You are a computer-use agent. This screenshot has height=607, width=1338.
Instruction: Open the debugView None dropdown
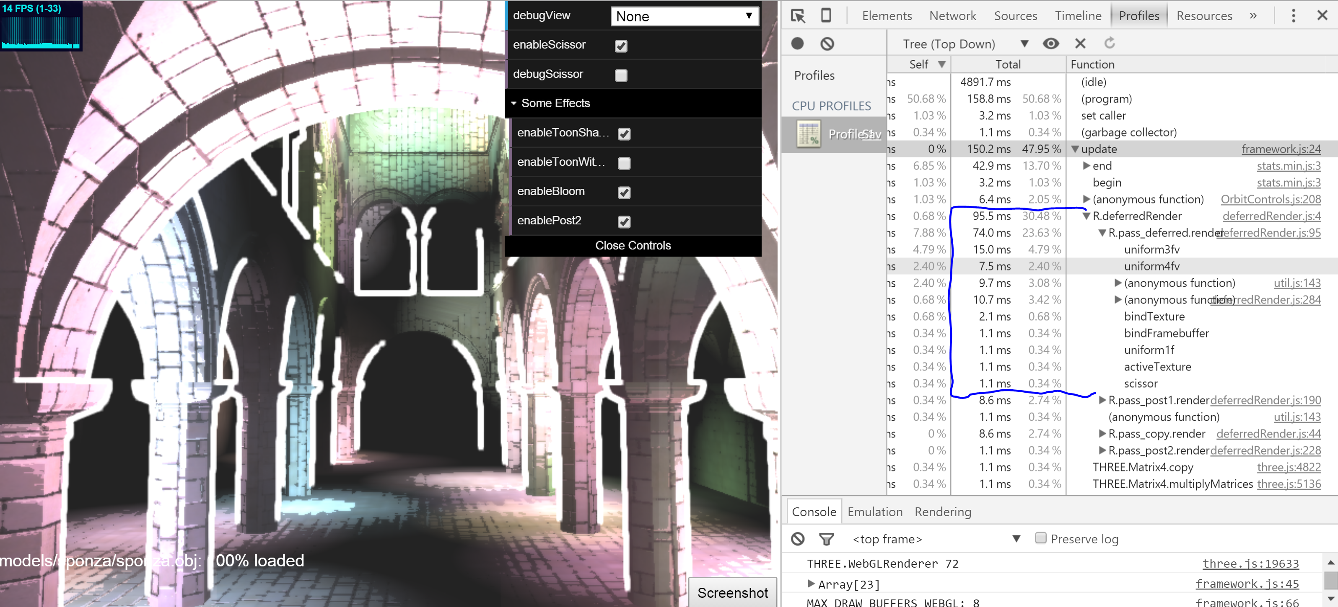pyautogui.click(x=684, y=17)
